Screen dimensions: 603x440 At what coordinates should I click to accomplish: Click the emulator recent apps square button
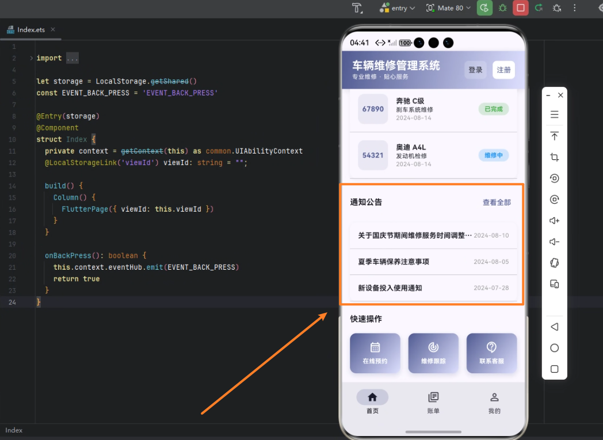point(554,369)
